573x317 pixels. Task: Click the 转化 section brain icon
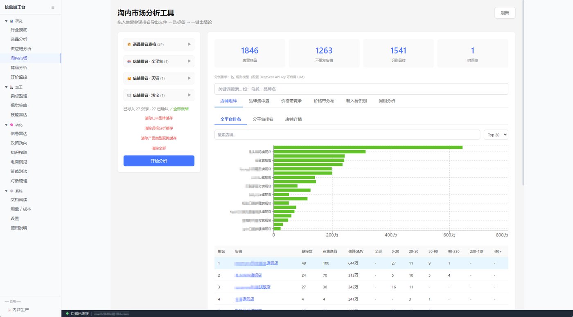11,125
